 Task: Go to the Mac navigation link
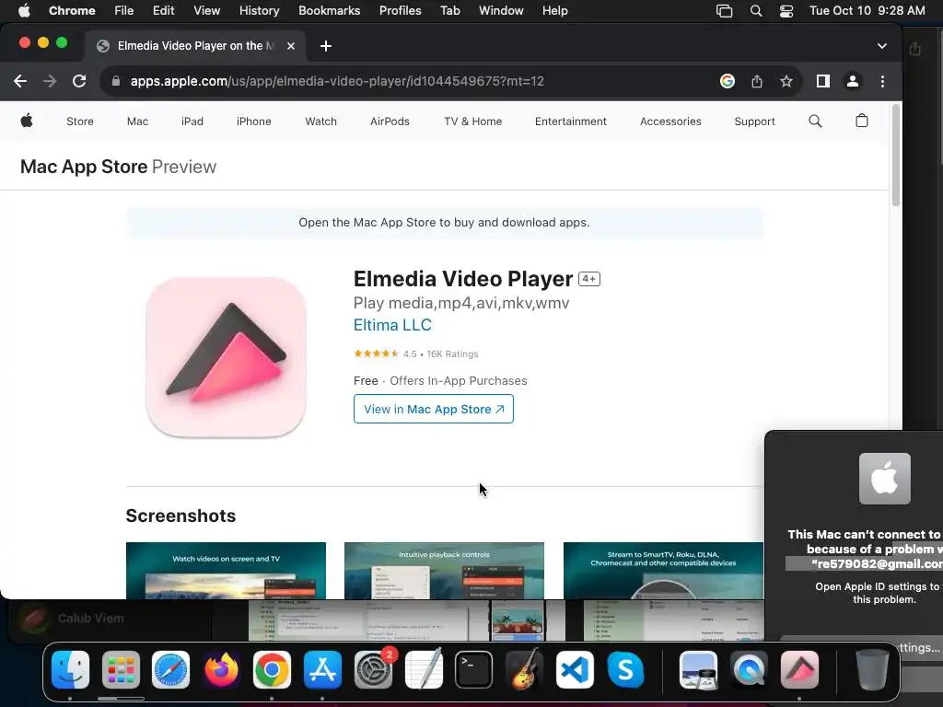(x=137, y=122)
